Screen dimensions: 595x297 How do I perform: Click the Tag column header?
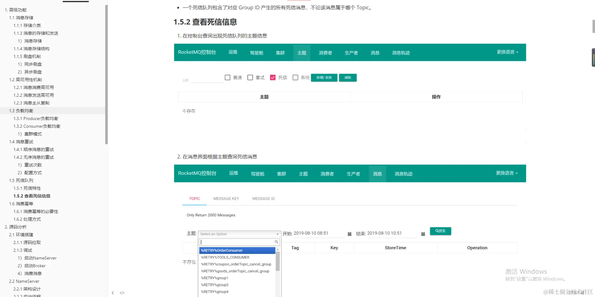pyautogui.click(x=295, y=248)
